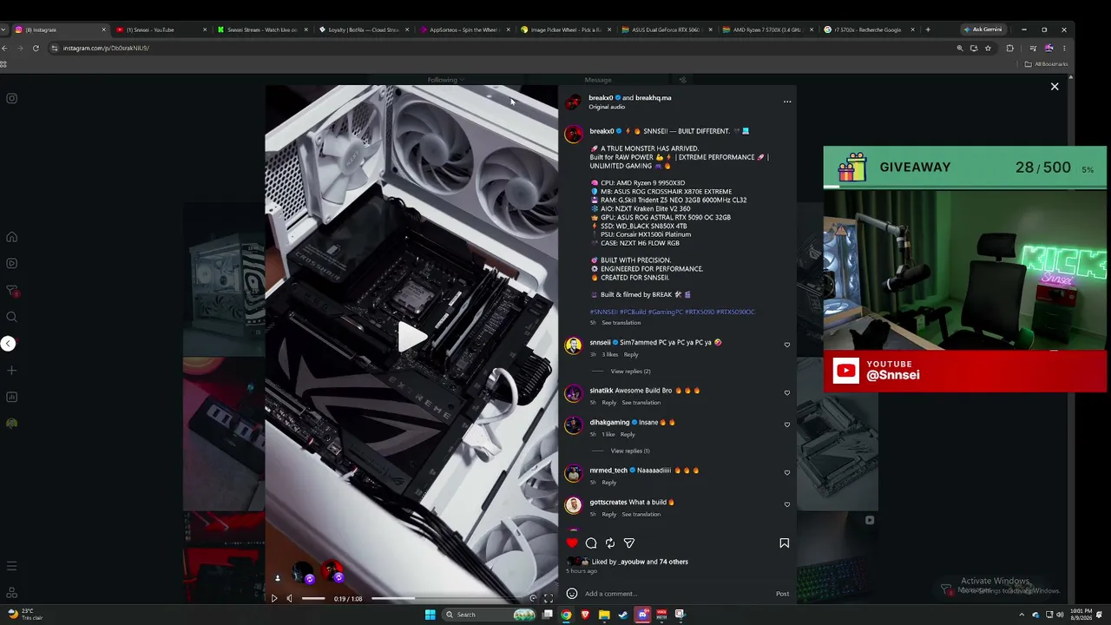Switch to the ASUS Dual GeForce RTX 5060 tab
1111x625 pixels.
coord(667,30)
